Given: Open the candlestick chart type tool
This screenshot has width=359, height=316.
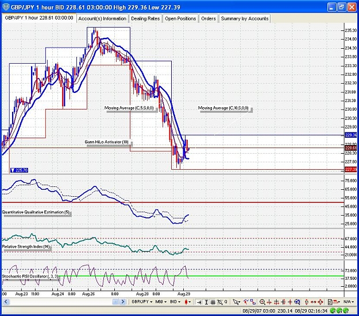Looking at the screenshot, I should [186, 302].
